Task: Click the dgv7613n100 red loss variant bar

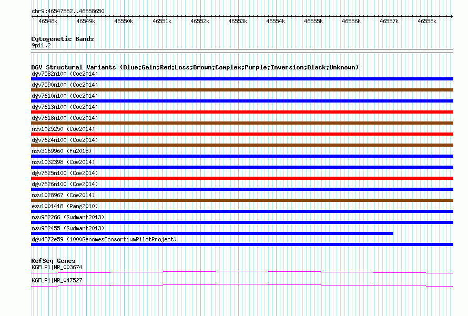Action: tap(242, 112)
